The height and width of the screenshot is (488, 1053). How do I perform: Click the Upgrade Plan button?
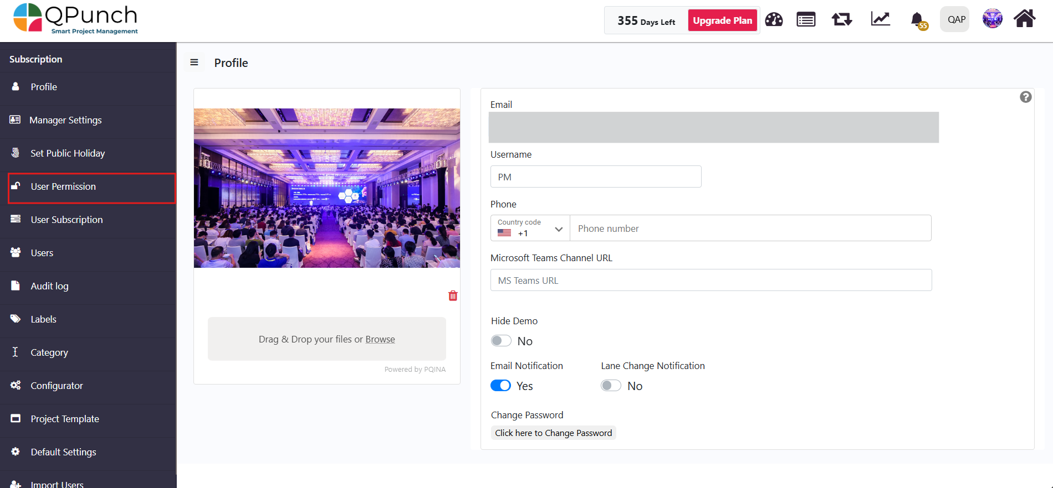[722, 20]
